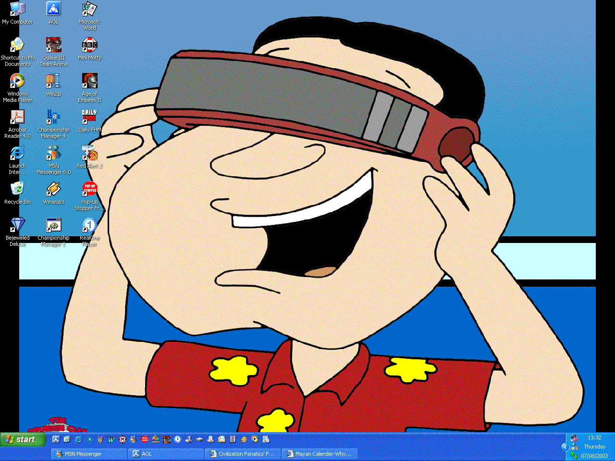615x461 pixels.
Task: Launch Quake III Team Arena desktop shortcut
Action: pos(53,51)
